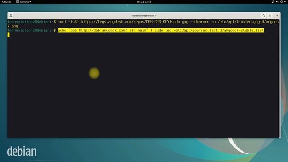Open the system menu dropdown arrow

(x=285, y=2)
